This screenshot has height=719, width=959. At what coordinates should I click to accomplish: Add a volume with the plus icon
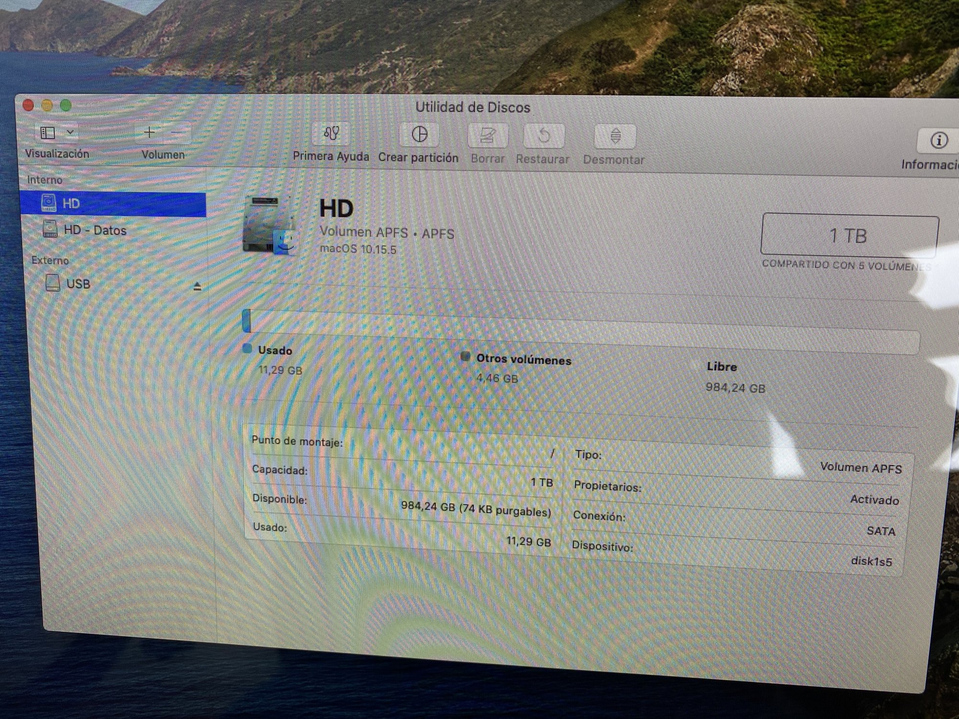pyautogui.click(x=150, y=132)
